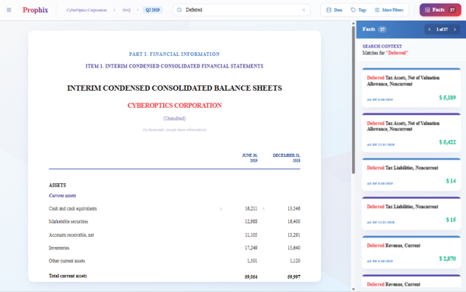This screenshot has width=466, height=292.
Task: Click the 1 of 27 counter
Action: pos(442,30)
